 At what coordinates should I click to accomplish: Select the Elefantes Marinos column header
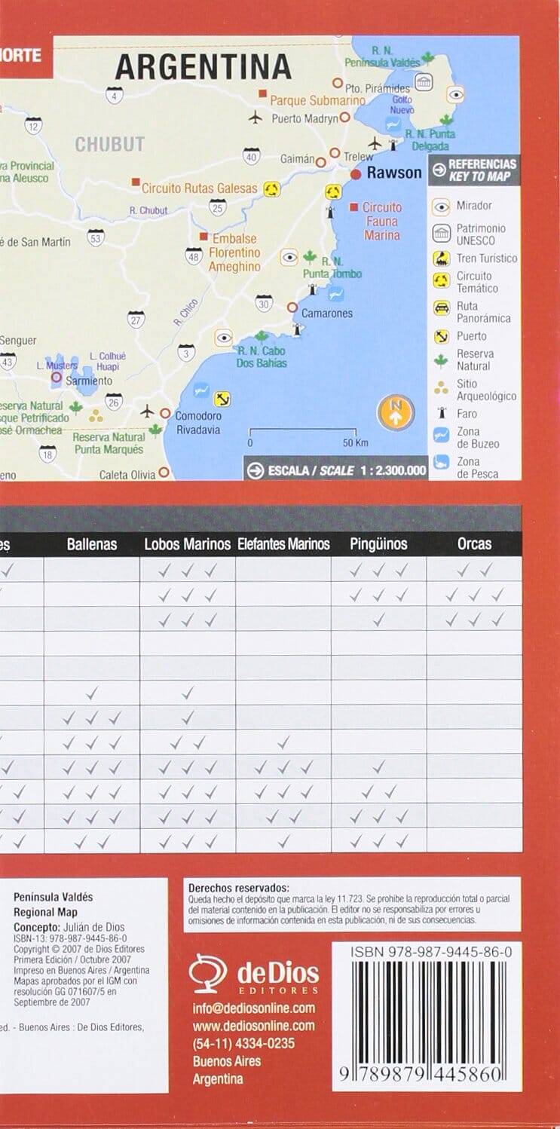coord(283,543)
